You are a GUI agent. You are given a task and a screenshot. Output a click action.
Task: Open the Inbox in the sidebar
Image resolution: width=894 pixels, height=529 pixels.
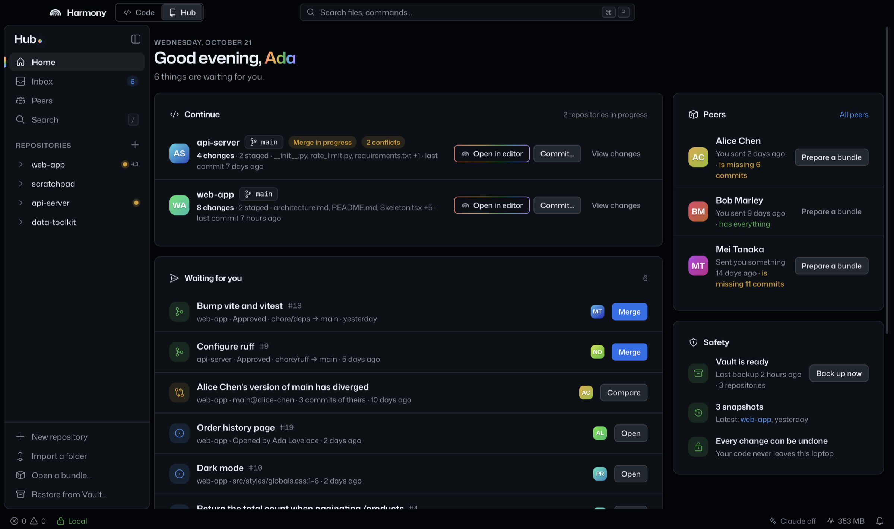[x=77, y=81]
